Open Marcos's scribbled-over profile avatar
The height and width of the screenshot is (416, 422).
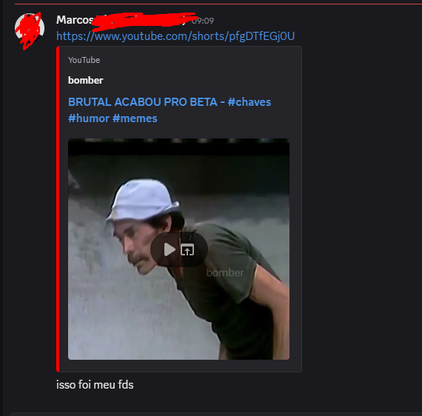[x=30, y=28]
